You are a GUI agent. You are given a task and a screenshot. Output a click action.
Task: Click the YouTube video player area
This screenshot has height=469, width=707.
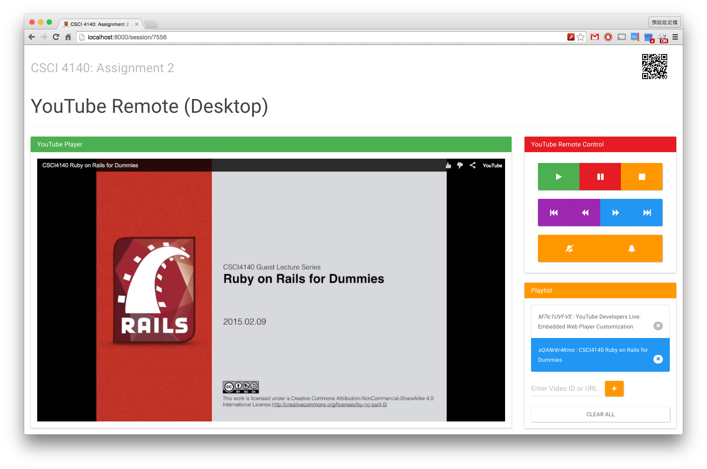point(271,290)
